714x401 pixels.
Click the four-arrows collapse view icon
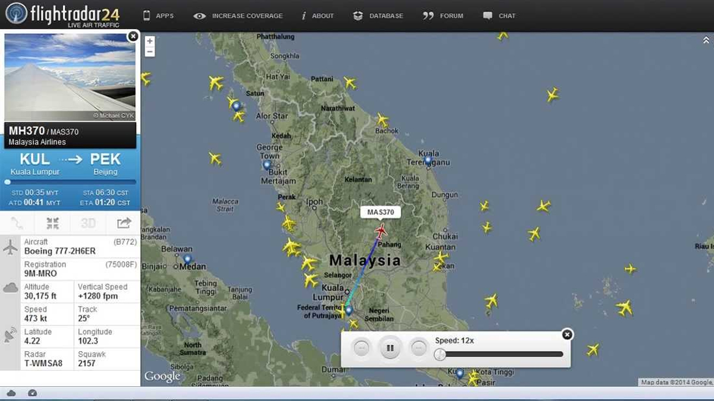click(52, 223)
